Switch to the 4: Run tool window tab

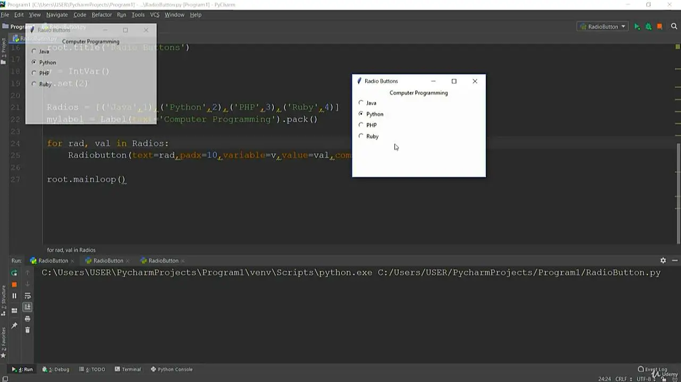tap(22, 369)
